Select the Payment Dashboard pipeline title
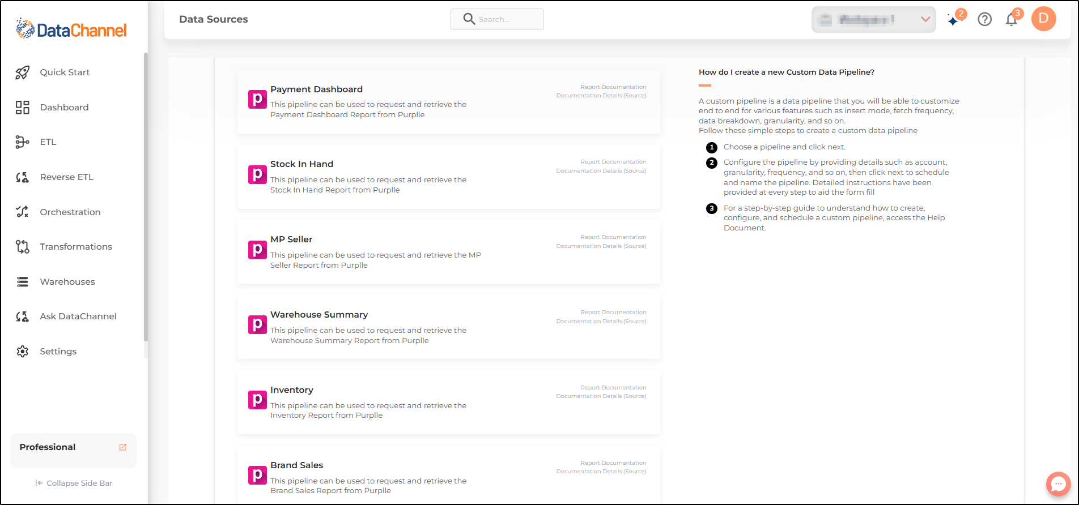1079x505 pixels. [316, 89]
